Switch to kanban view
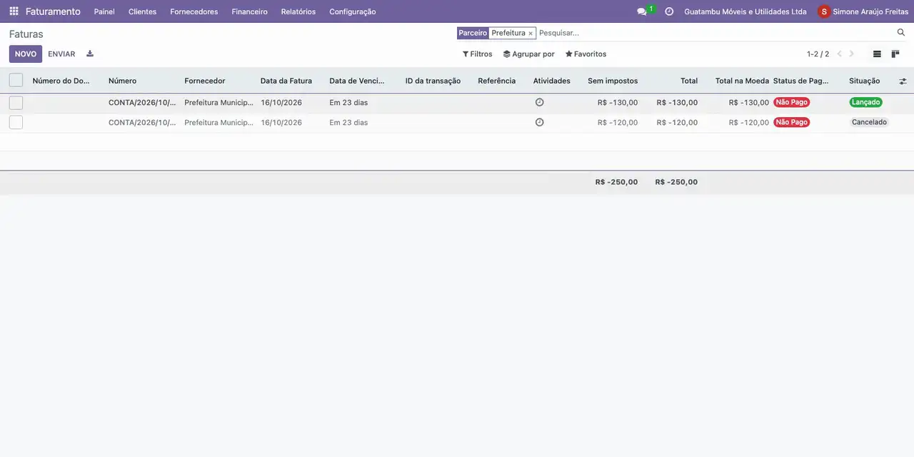 [895, 54]
